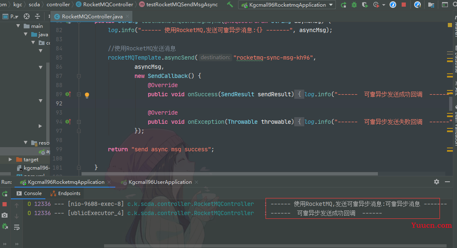Click RocketMQController link in first log line

190,204
